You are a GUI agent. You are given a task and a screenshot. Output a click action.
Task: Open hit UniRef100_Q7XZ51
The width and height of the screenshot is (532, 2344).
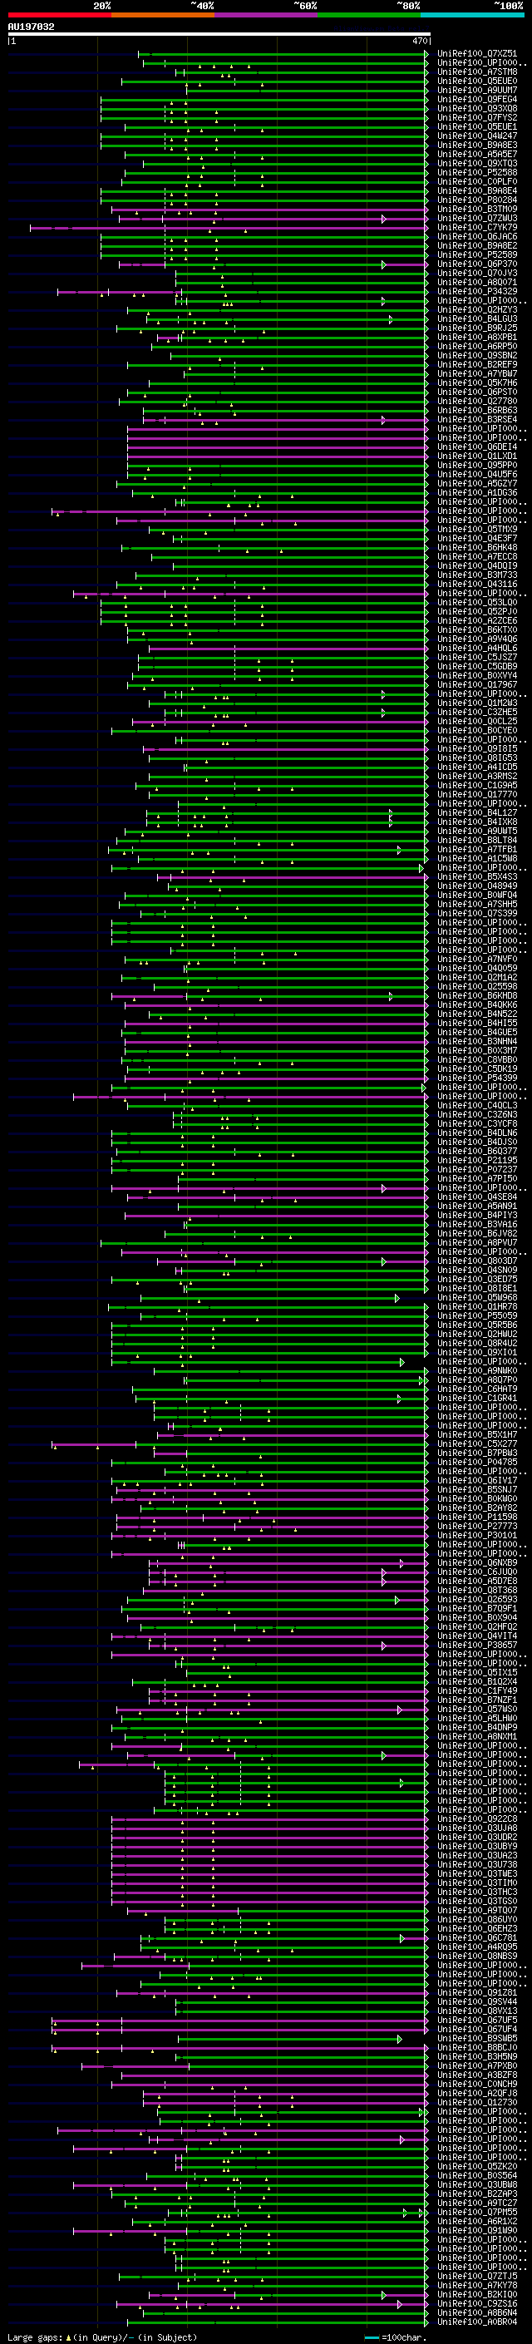click(477, 54)
